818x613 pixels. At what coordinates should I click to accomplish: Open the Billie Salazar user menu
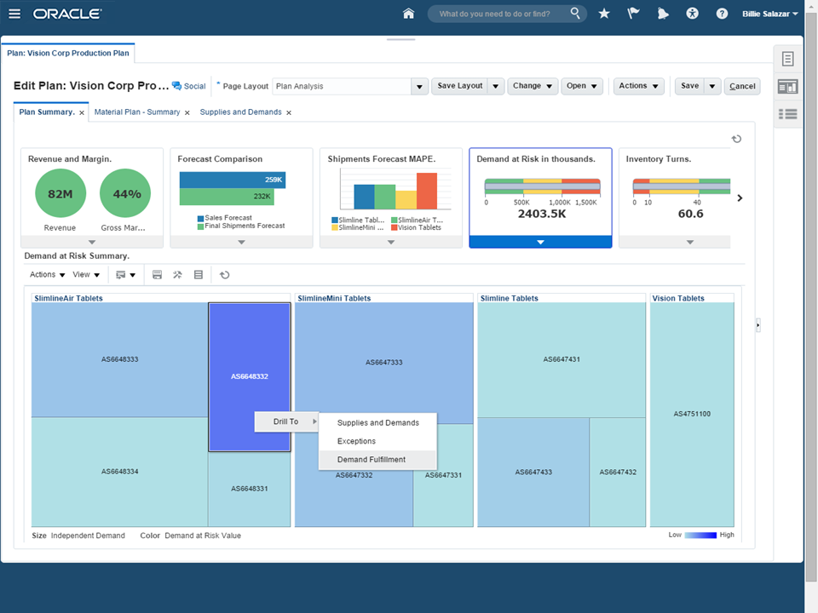click(x=770, y=14)
